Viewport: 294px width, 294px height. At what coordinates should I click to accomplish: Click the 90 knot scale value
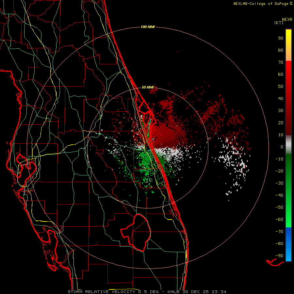(x=281, y=38)
